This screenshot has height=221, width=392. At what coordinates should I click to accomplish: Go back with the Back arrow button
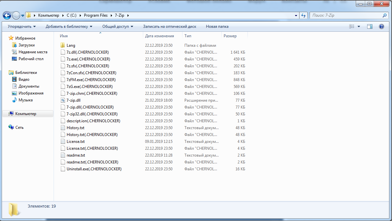pos(7,15)
